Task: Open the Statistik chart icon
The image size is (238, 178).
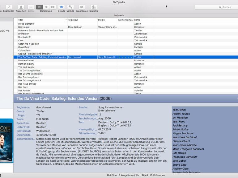Action: pos(93,7)
